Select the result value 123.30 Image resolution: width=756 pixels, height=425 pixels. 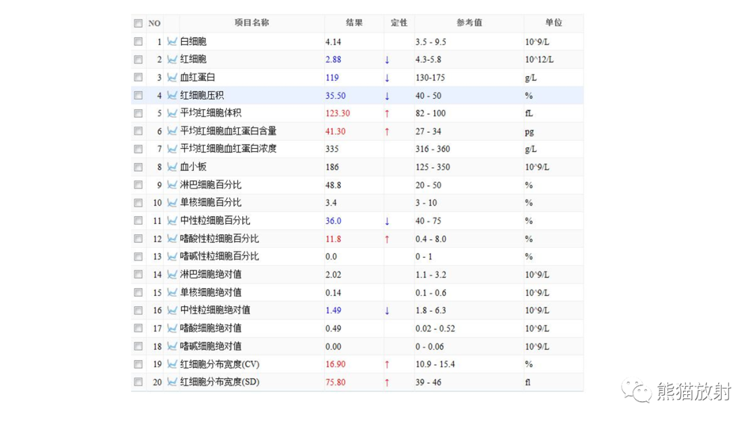[337, 113]
